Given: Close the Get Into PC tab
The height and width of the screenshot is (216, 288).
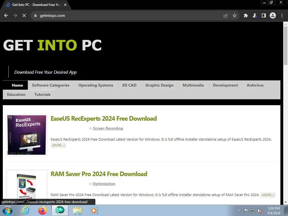Looking at the screenshot, I should tap(65, 5).
